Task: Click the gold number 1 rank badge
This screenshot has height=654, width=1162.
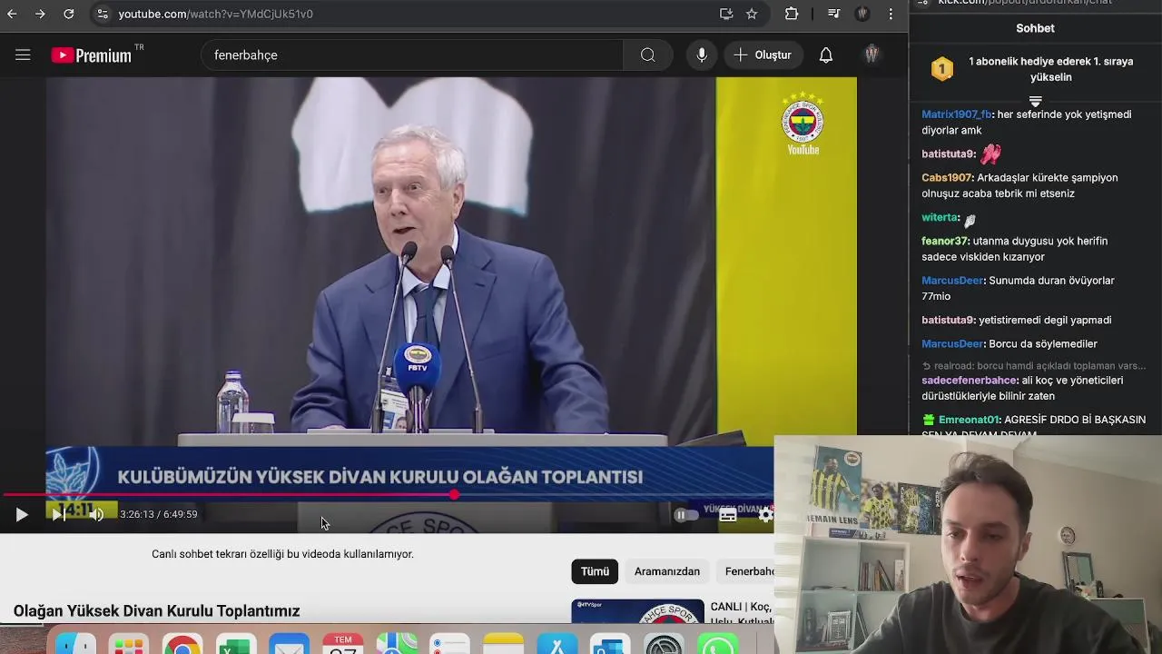Action: (942, 69)
